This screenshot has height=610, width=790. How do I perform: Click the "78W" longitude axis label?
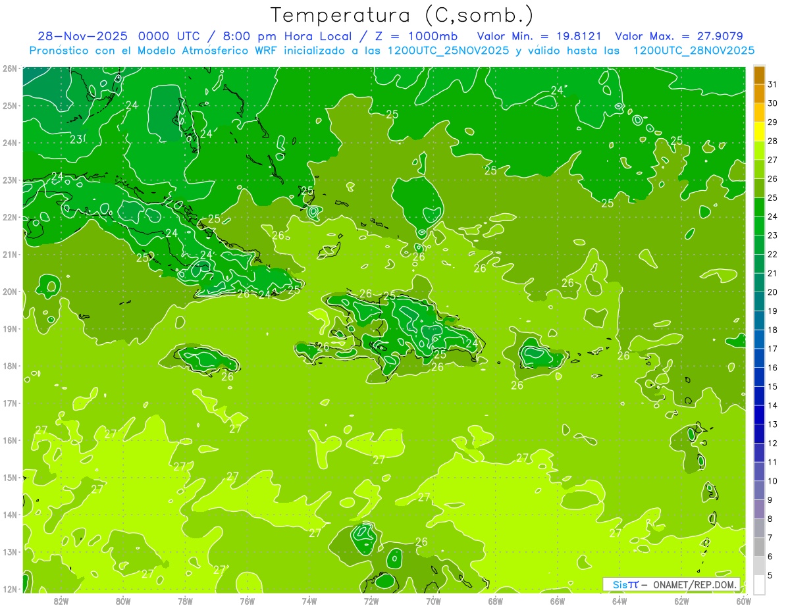tap(185, 601)
